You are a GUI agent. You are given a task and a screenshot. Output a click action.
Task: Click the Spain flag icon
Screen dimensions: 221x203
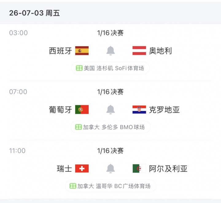click(x=82, y=51)
